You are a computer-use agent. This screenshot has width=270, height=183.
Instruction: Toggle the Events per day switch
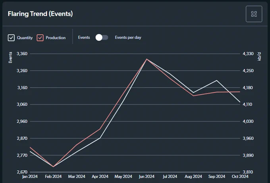(x=102, y=38)
